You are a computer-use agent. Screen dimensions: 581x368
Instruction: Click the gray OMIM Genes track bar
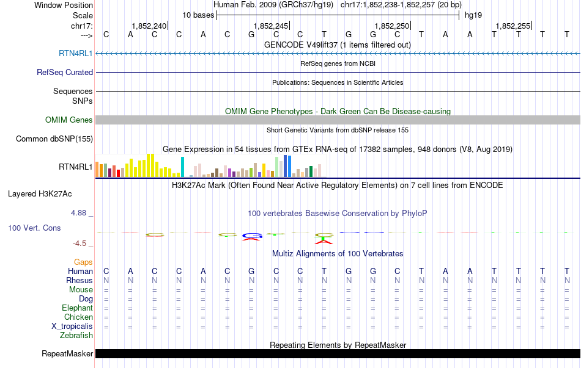click(338, 120)
